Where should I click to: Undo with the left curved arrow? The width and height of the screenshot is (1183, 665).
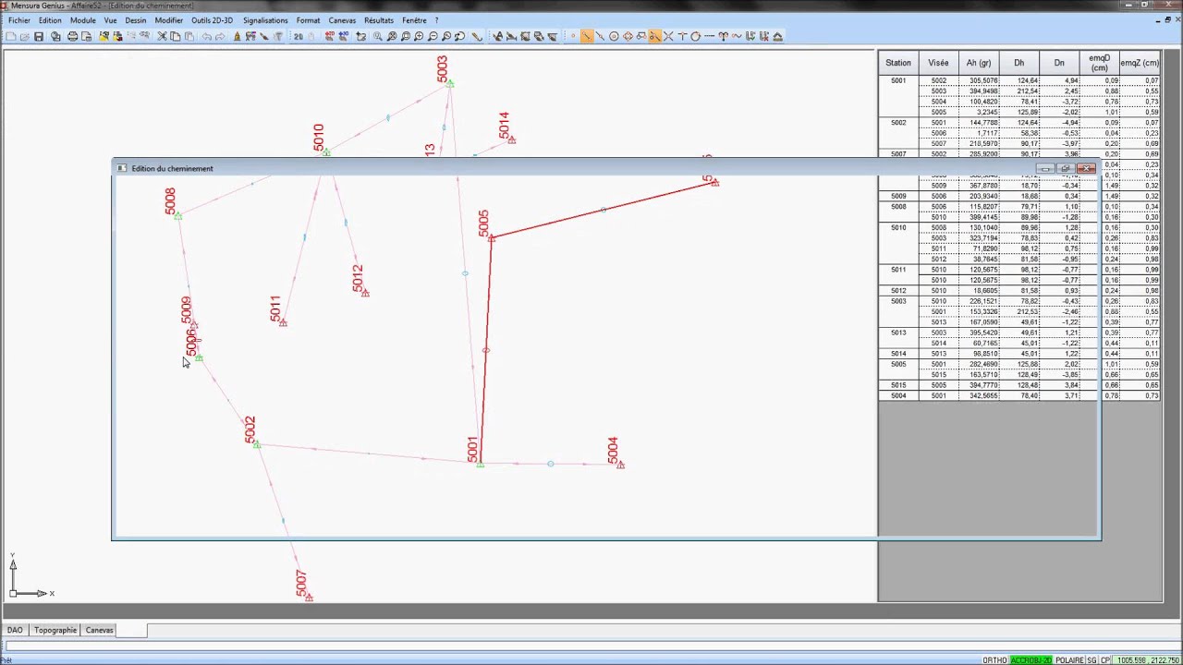[207, 36]
